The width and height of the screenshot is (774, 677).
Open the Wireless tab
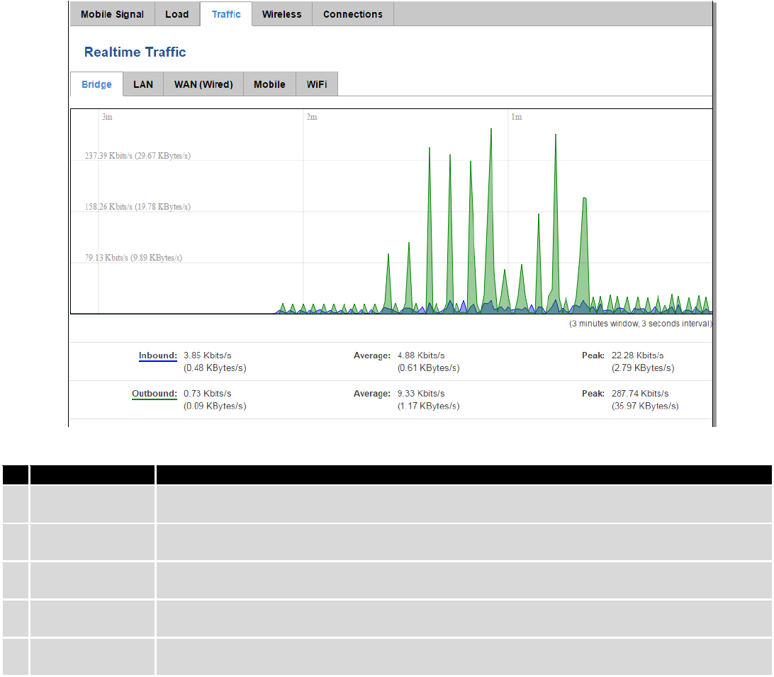click(x=282, y=14)
